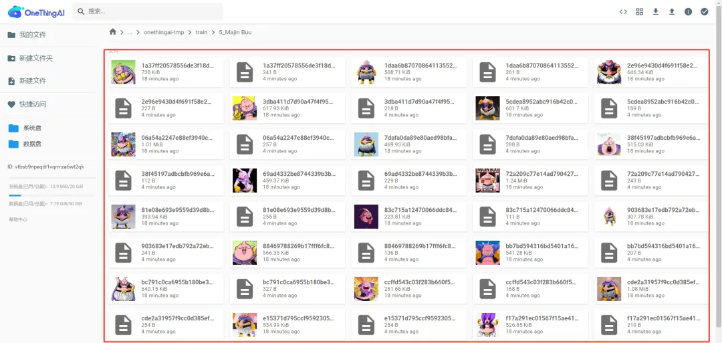Click the upload icon in top bar
This screenshot has width=722, height=343.
click(x=672, y=11)
